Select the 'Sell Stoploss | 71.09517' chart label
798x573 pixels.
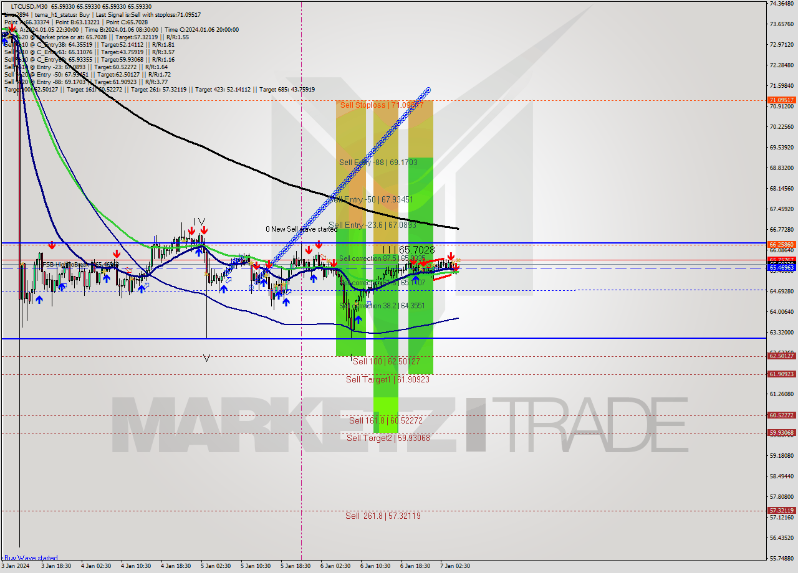(382, 105)
